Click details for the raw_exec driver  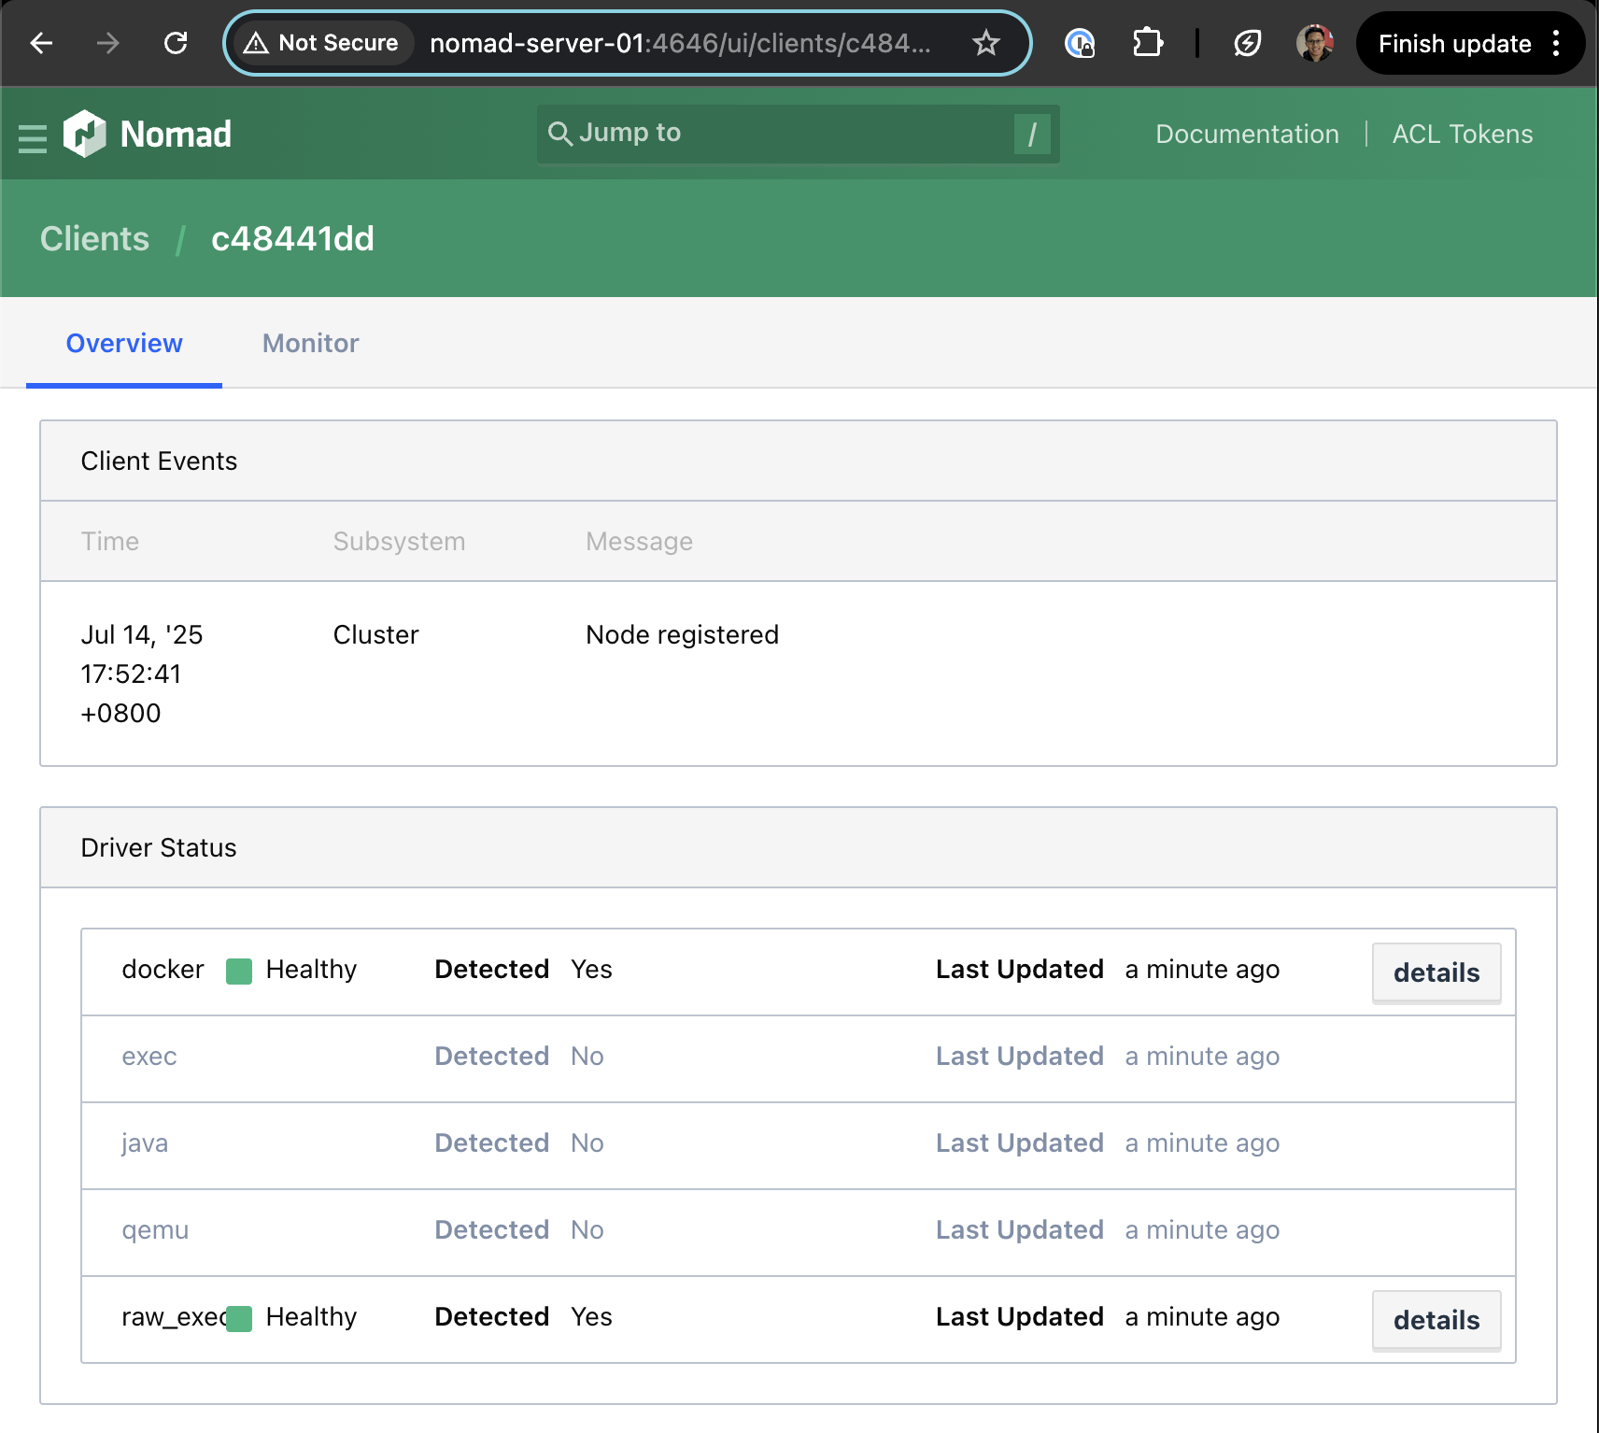coord(1436,1320)
